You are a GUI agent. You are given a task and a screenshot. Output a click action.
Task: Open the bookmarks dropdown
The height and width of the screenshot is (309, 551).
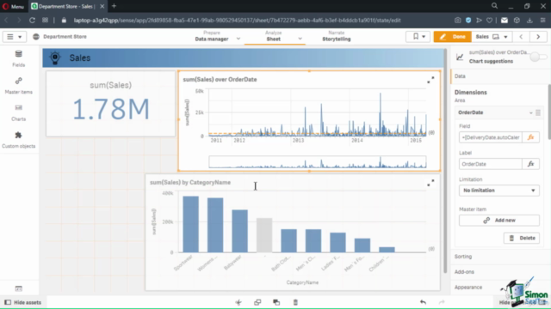[x=418, y=36]
